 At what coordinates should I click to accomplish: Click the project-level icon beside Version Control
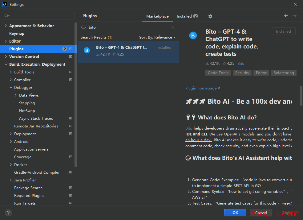(71, 56)
